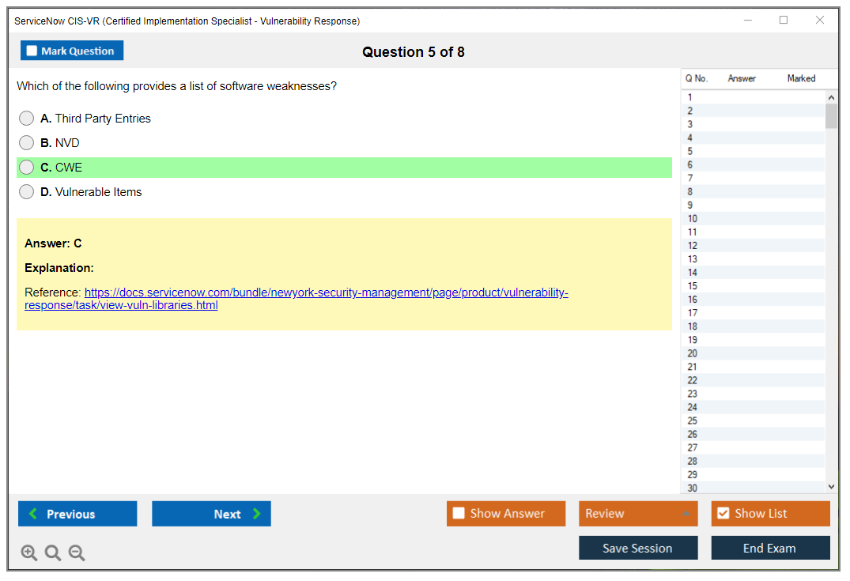
Task: Select option C CWE radio button
Action: tap(27, 168)
